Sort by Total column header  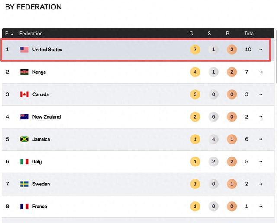(x=249, y=34)
